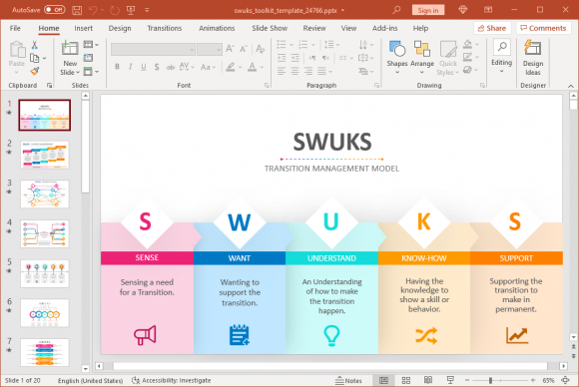Open the Comments button
579x387 pixels.
coord(543,28)
